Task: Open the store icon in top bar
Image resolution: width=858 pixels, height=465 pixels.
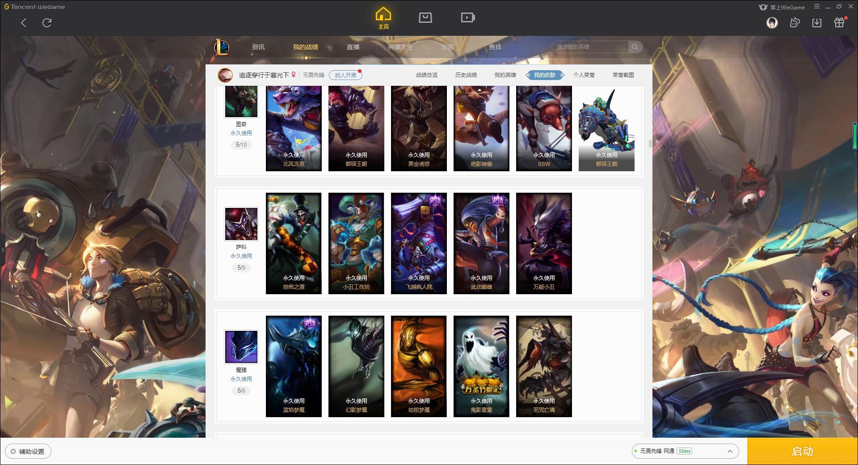Action: coord(425,17)
